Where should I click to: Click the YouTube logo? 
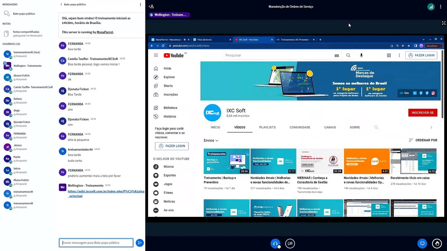tap(174, 55)
